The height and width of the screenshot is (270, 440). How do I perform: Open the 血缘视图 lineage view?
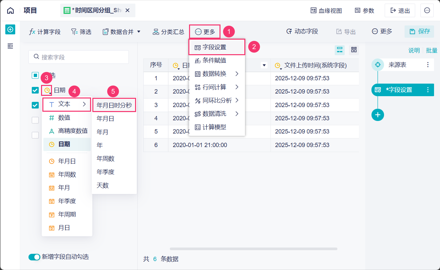pyautogui.click(x=326, y=11)
